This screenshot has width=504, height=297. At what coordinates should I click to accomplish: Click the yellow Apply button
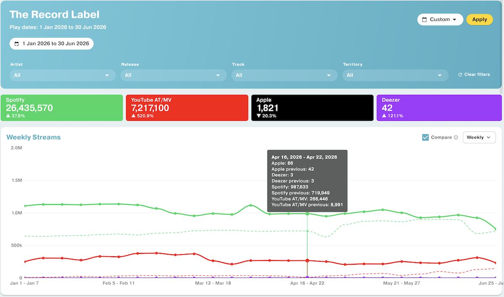pos(480,20)
